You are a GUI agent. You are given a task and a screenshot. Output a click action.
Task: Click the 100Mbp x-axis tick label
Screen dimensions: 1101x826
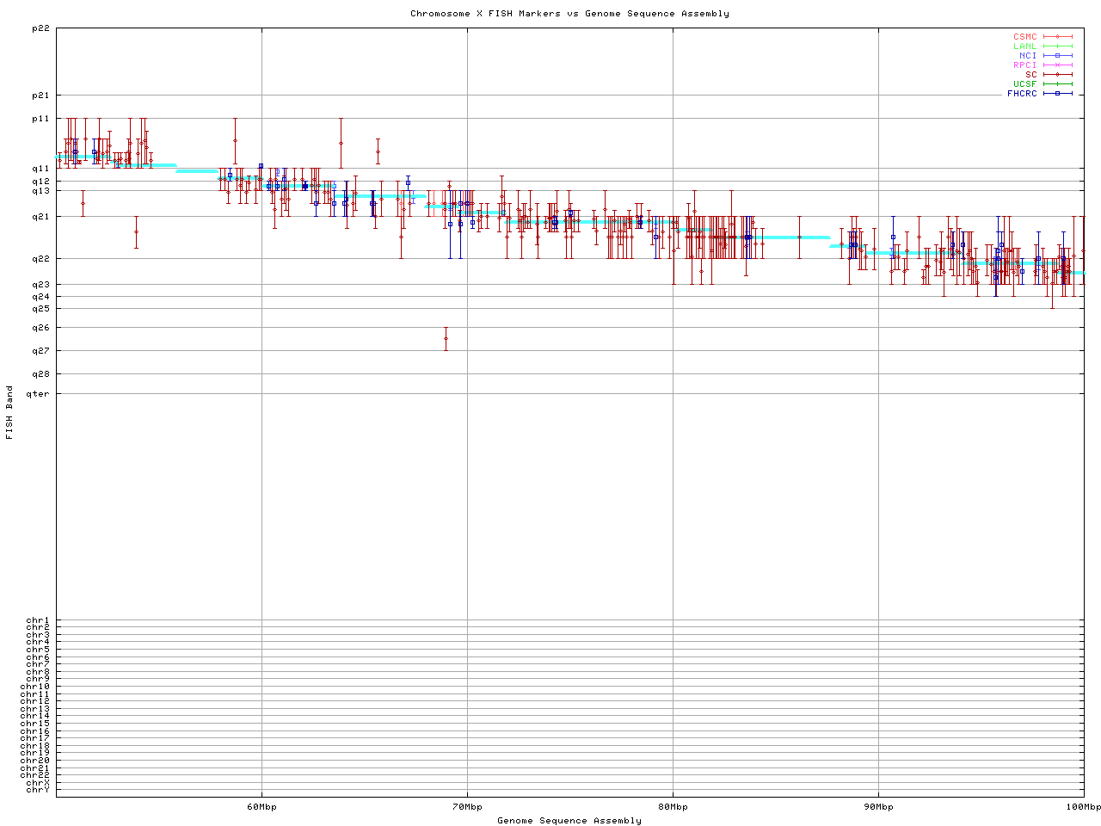1083,807
